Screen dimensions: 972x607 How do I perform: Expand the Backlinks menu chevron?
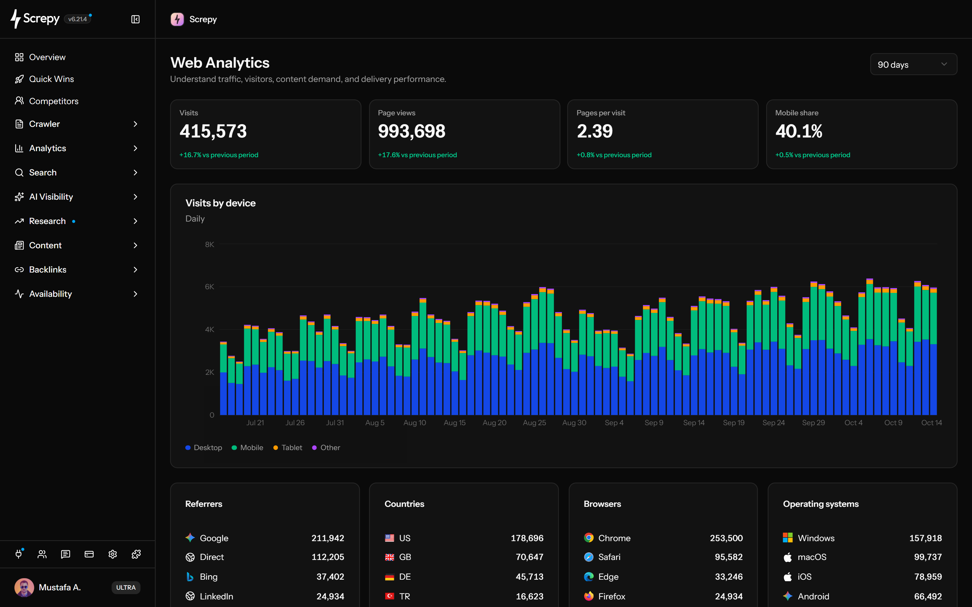tap(135, 270)
